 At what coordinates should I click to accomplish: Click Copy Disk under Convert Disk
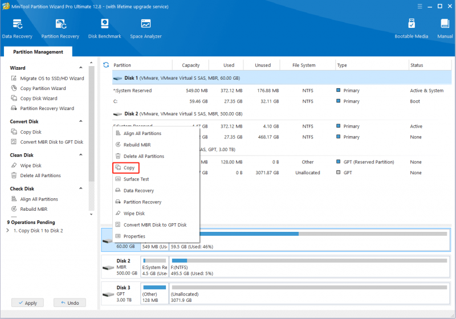(x=26, y=132)
